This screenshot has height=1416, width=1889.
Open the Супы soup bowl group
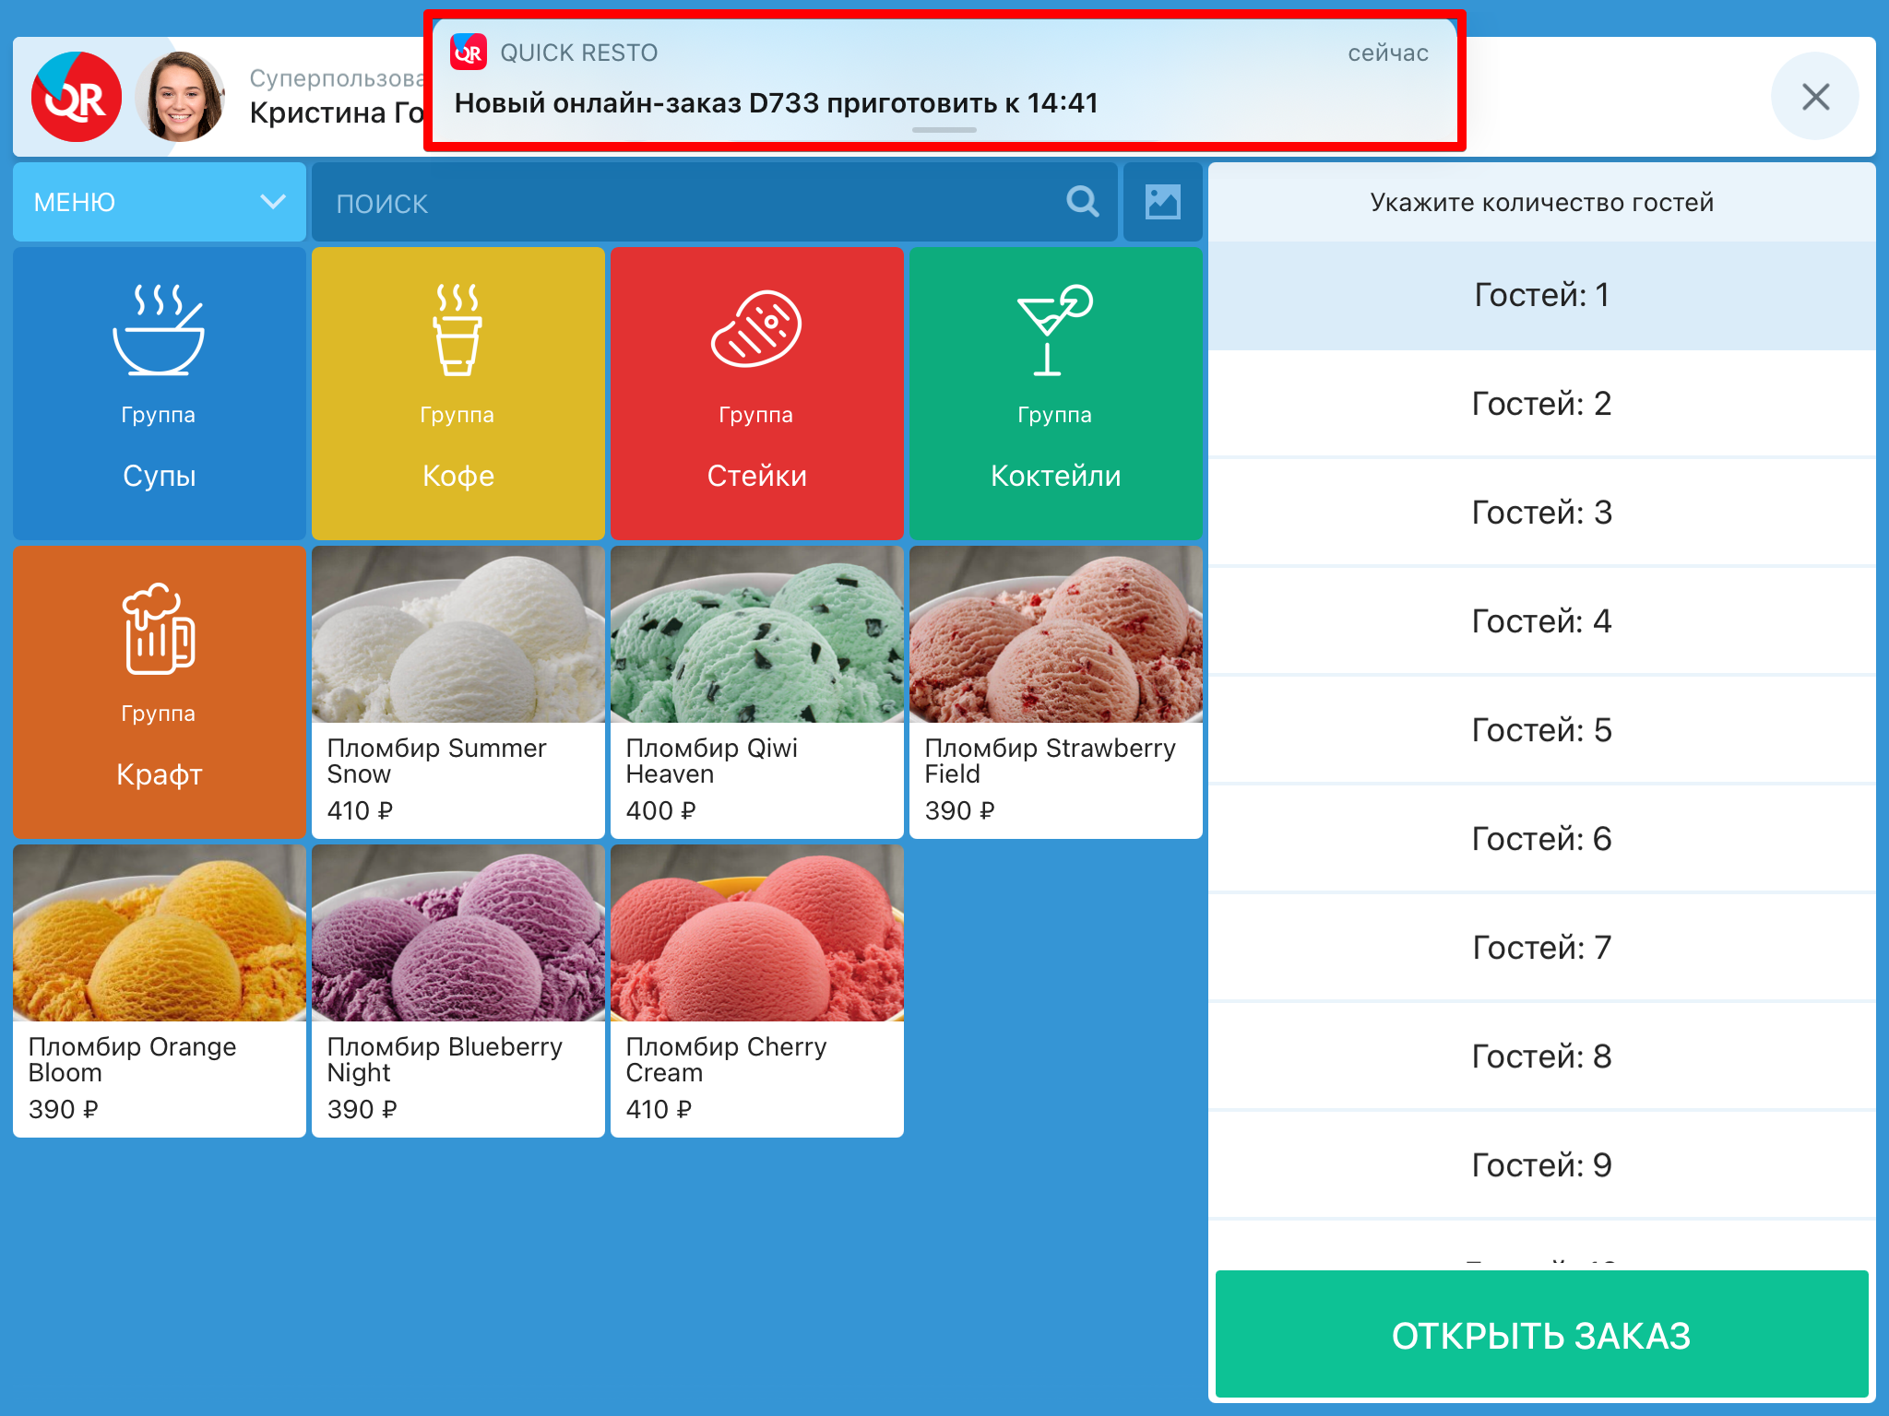click(159, 392)
